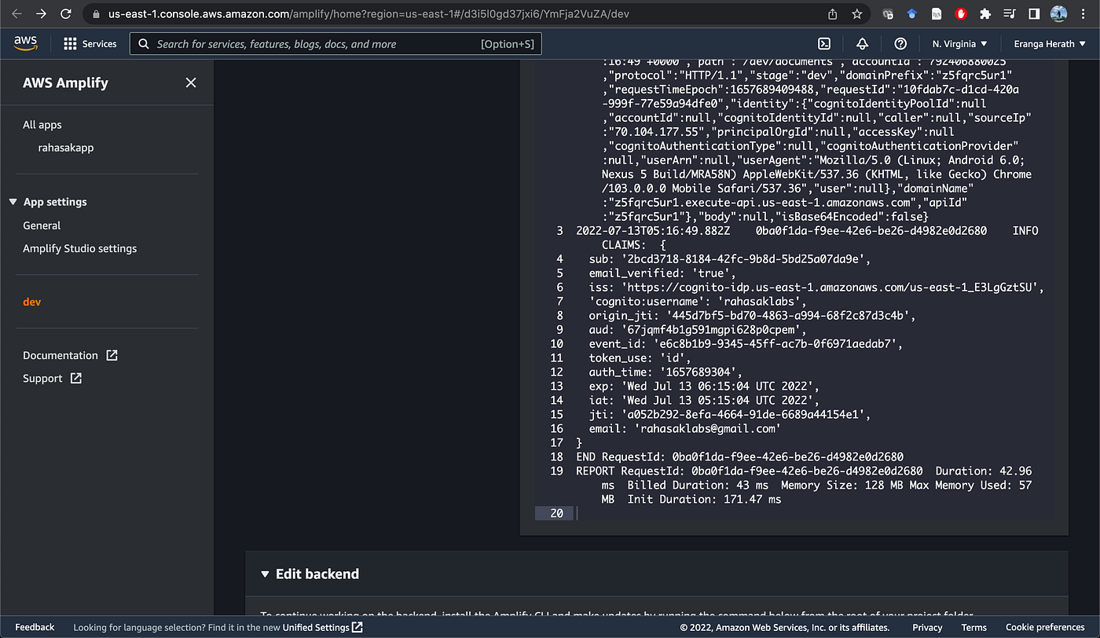
Task: Click the END RequestId log line
Action: click(739, 456)
